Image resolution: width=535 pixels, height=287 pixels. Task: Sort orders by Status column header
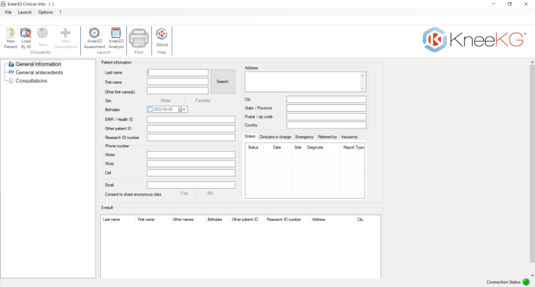[x=253, y=147]
